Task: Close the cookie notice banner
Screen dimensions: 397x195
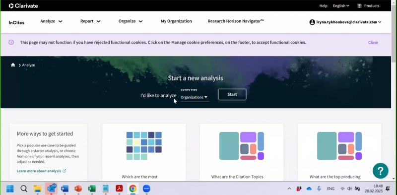Action: click(x=373, y=43)
